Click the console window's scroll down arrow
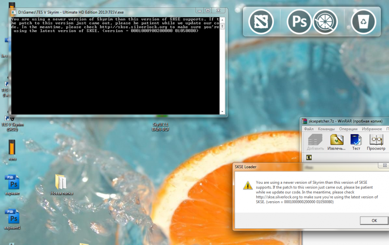389x245 pixels. [x=223, y=112]
